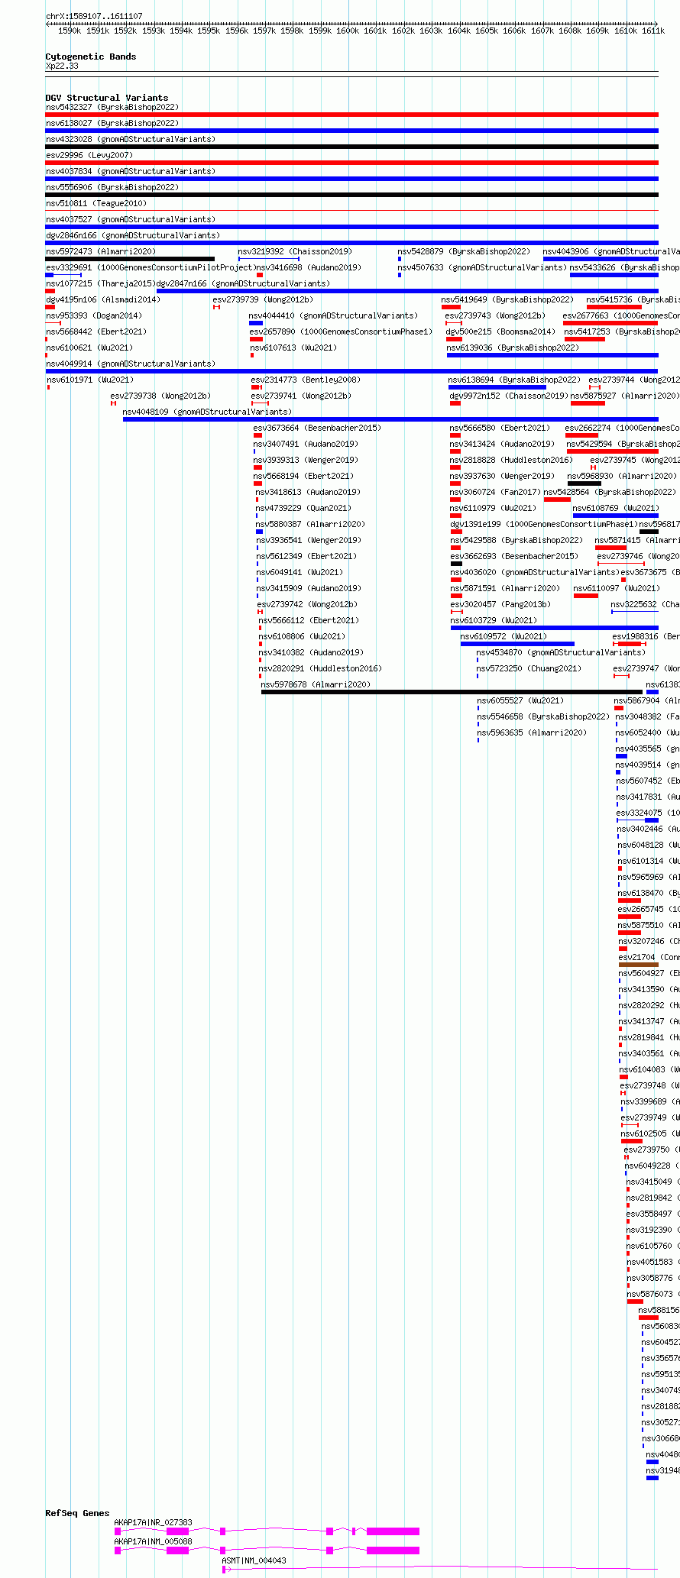
Task: Select esv3662693 (Besenbacher2015) label
Action: [514, 556]
